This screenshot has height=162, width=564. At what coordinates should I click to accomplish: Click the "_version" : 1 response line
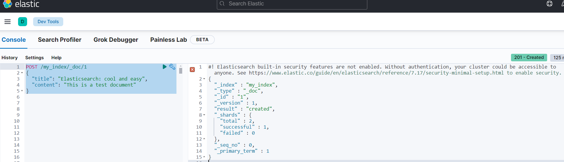click(x=236, y=103)
